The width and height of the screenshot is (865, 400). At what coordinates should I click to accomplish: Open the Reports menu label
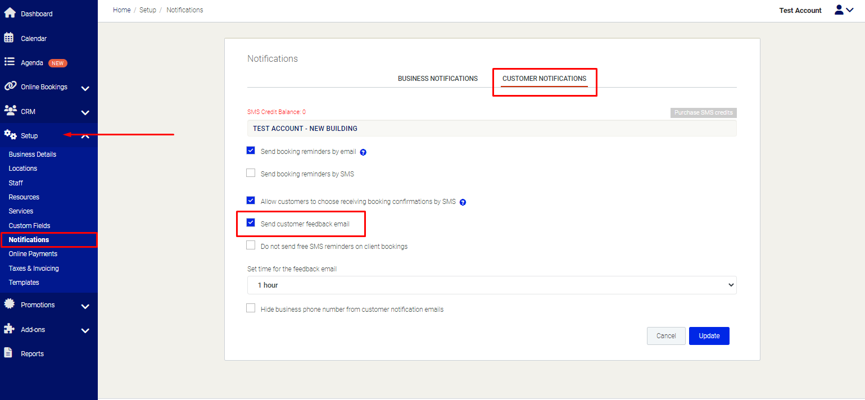tap(32, 354)
